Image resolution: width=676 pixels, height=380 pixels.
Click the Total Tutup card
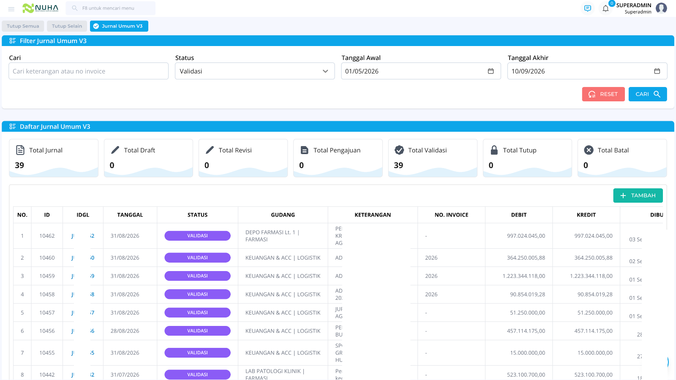tap(527, 158)
